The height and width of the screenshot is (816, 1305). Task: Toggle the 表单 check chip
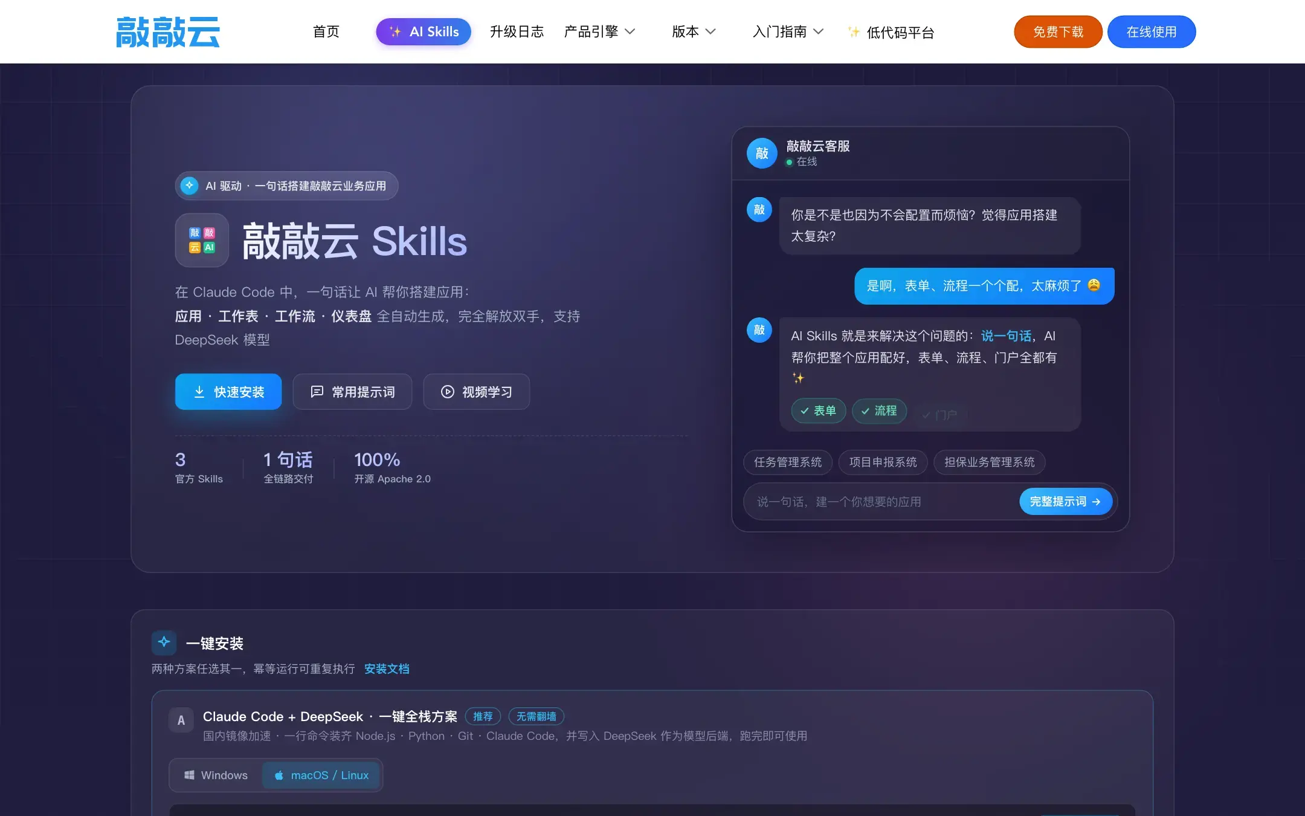pyautogui.click(x=818, y=411)
